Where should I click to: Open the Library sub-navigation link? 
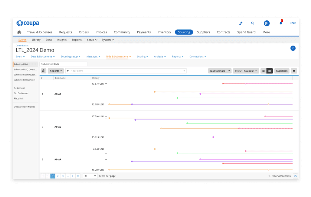(x=36, y=40)
